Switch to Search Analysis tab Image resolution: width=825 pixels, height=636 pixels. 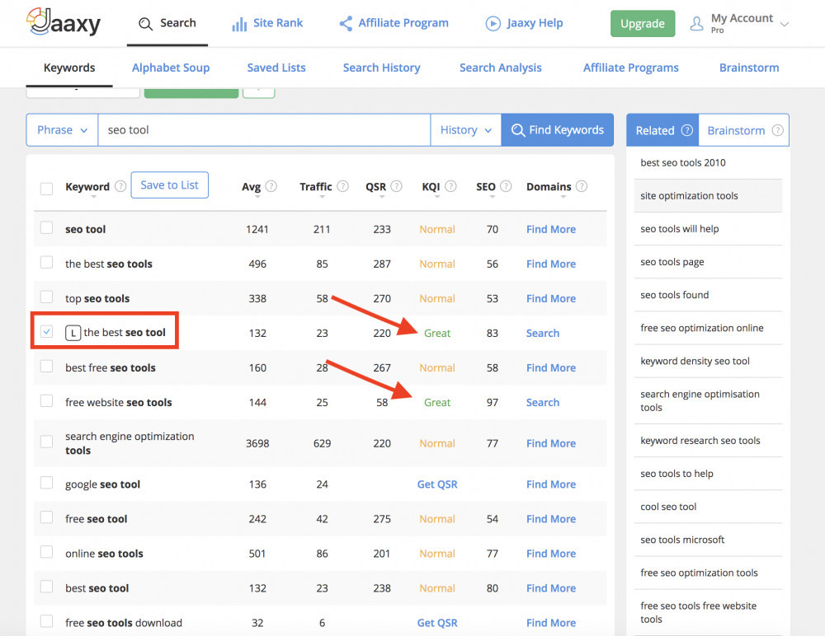tap(501, 68)
